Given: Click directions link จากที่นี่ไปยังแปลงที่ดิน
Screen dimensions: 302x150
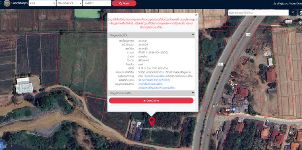Looking at the screenshot, I should pyautogui.click(x=151, y=84).
